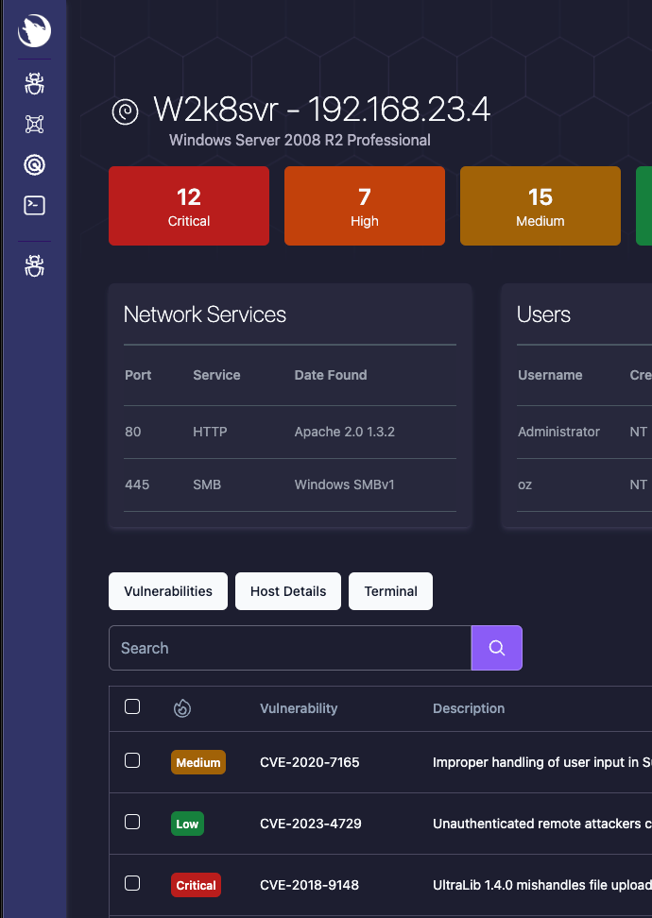Viewport: 652px width, 918px height.
Task: Click the amber 15 Medium card
Action: click(540, 206)
